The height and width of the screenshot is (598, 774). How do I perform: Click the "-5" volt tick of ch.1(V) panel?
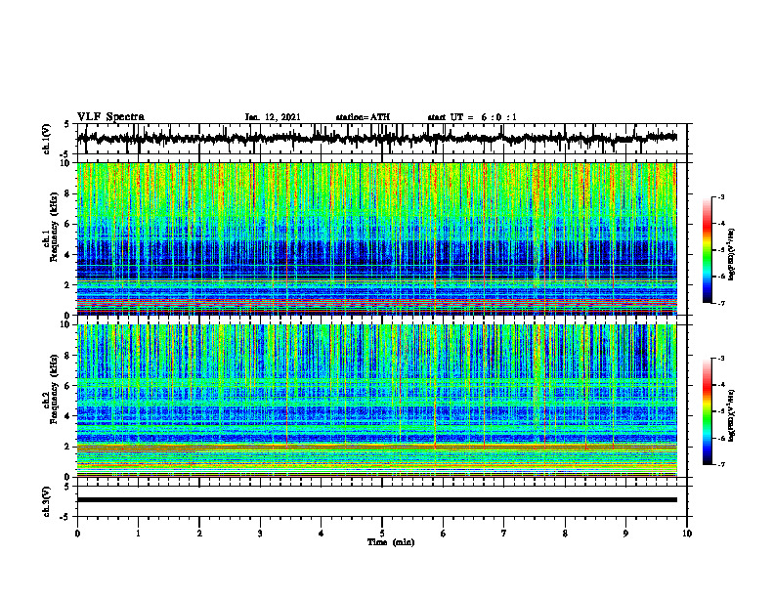(x=65, y=154)
